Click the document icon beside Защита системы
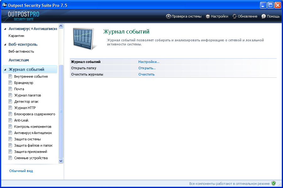Screen dimensions: 283x188 10,139
